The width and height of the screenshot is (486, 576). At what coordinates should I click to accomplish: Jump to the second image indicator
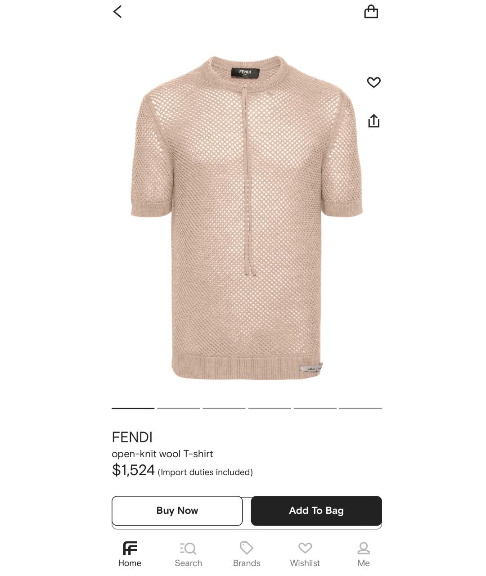(179, 408)
